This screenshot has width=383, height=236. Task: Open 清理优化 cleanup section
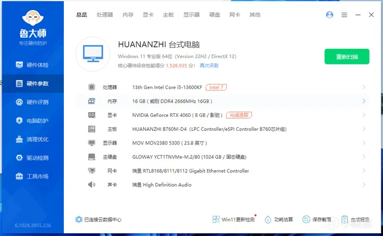33,139
